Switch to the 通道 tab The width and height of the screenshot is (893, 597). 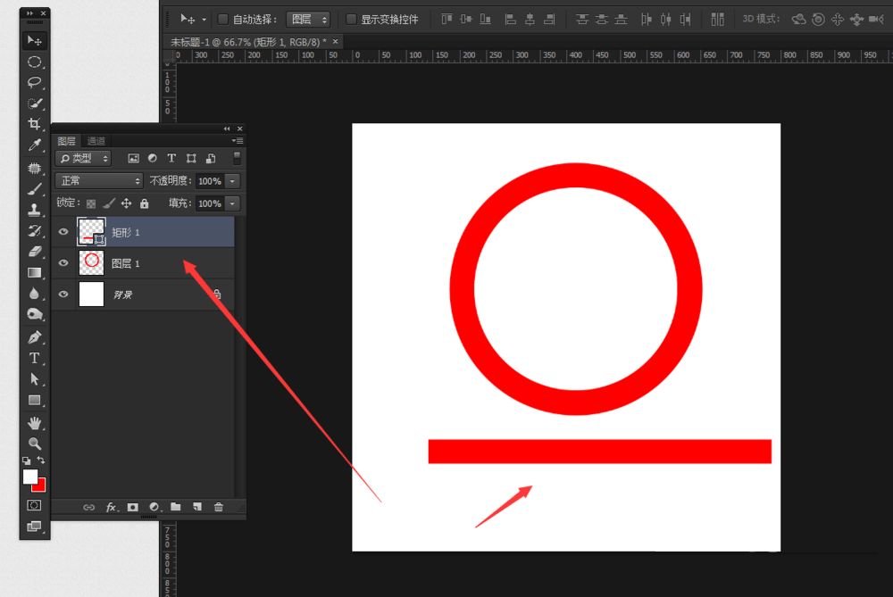[96, 141]
